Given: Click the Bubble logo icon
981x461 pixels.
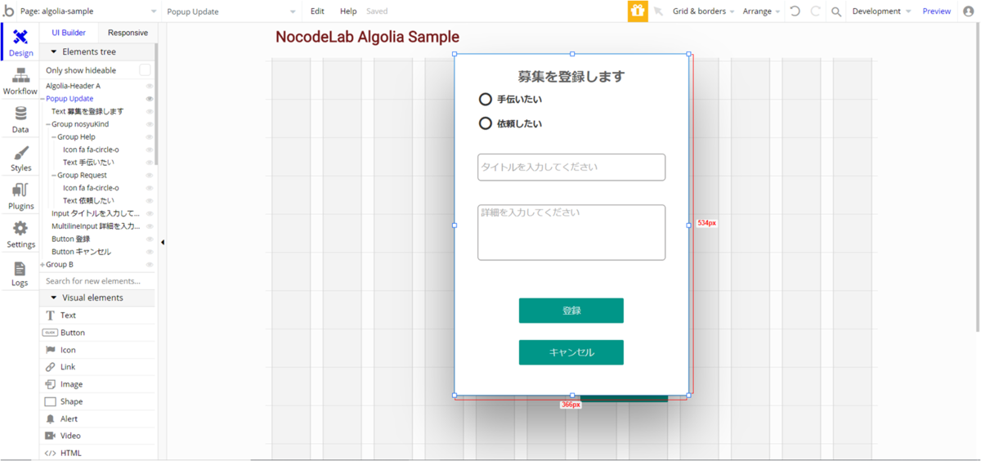Looking at the screenshot, I should click(8, 11).
